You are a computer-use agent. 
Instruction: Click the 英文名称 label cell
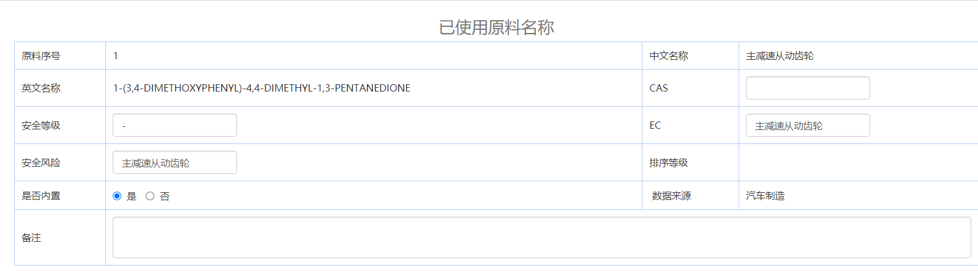click(41, 88)
